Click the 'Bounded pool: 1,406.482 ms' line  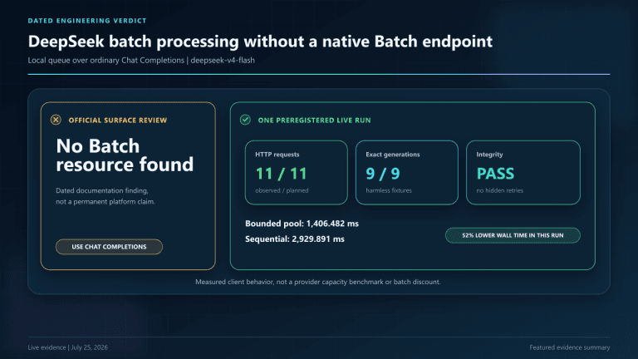click(x=302, y=224)
